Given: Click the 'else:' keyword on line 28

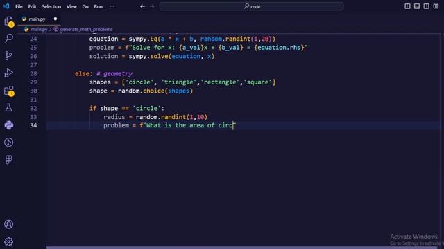Looking at the screenshot, I should click(x=83, y=73).
